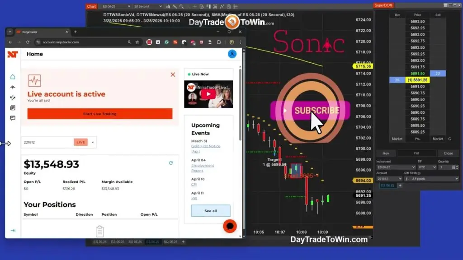Open ATM Strategy 2.5 points dropdown
This screenshot has height=260, width=463.
click(x=431, y=179)
